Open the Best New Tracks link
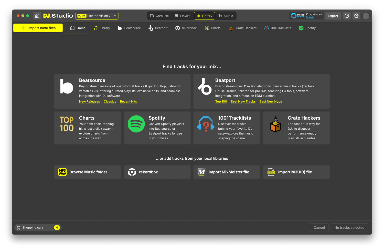Image resolution: width=384 pixels, height=249 pixels. 243,102
